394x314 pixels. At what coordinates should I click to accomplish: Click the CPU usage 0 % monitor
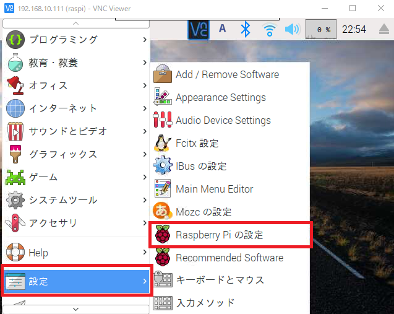pyautogui.click(x=320, y=30)
